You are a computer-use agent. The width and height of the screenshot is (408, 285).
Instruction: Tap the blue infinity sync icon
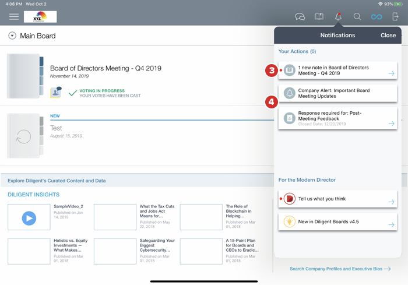click(x=377, y=17)
